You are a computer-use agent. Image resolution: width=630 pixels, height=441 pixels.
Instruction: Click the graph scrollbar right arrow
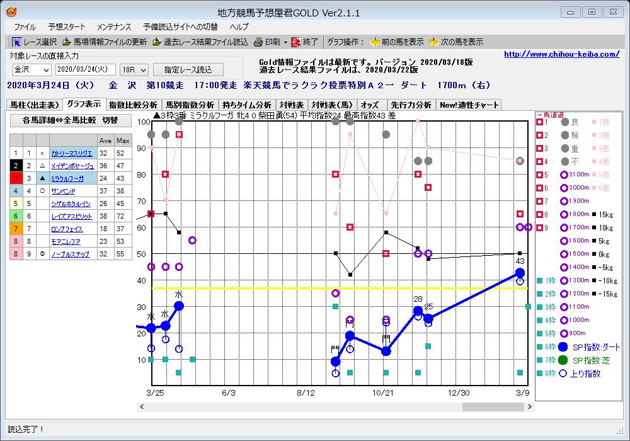coord(530,407)
